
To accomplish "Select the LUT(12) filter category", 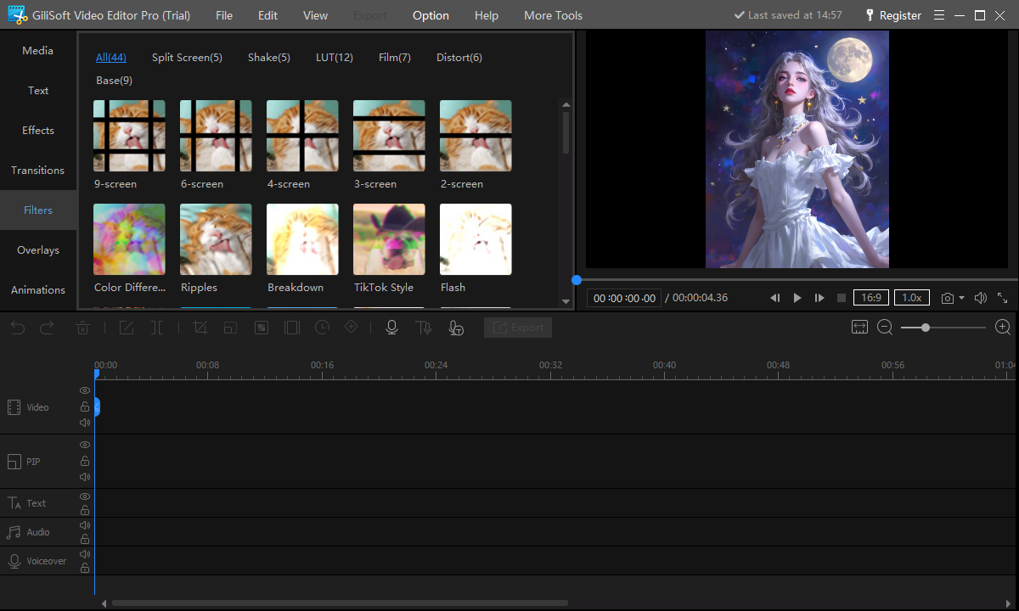I will 335,58.
